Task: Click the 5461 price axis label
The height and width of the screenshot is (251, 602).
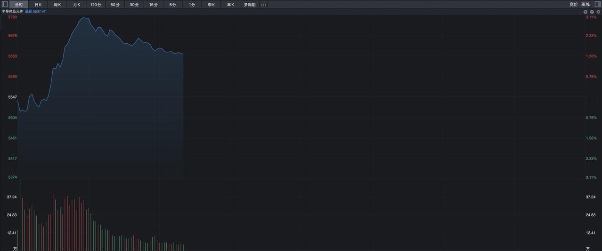Action: (13, 138)
